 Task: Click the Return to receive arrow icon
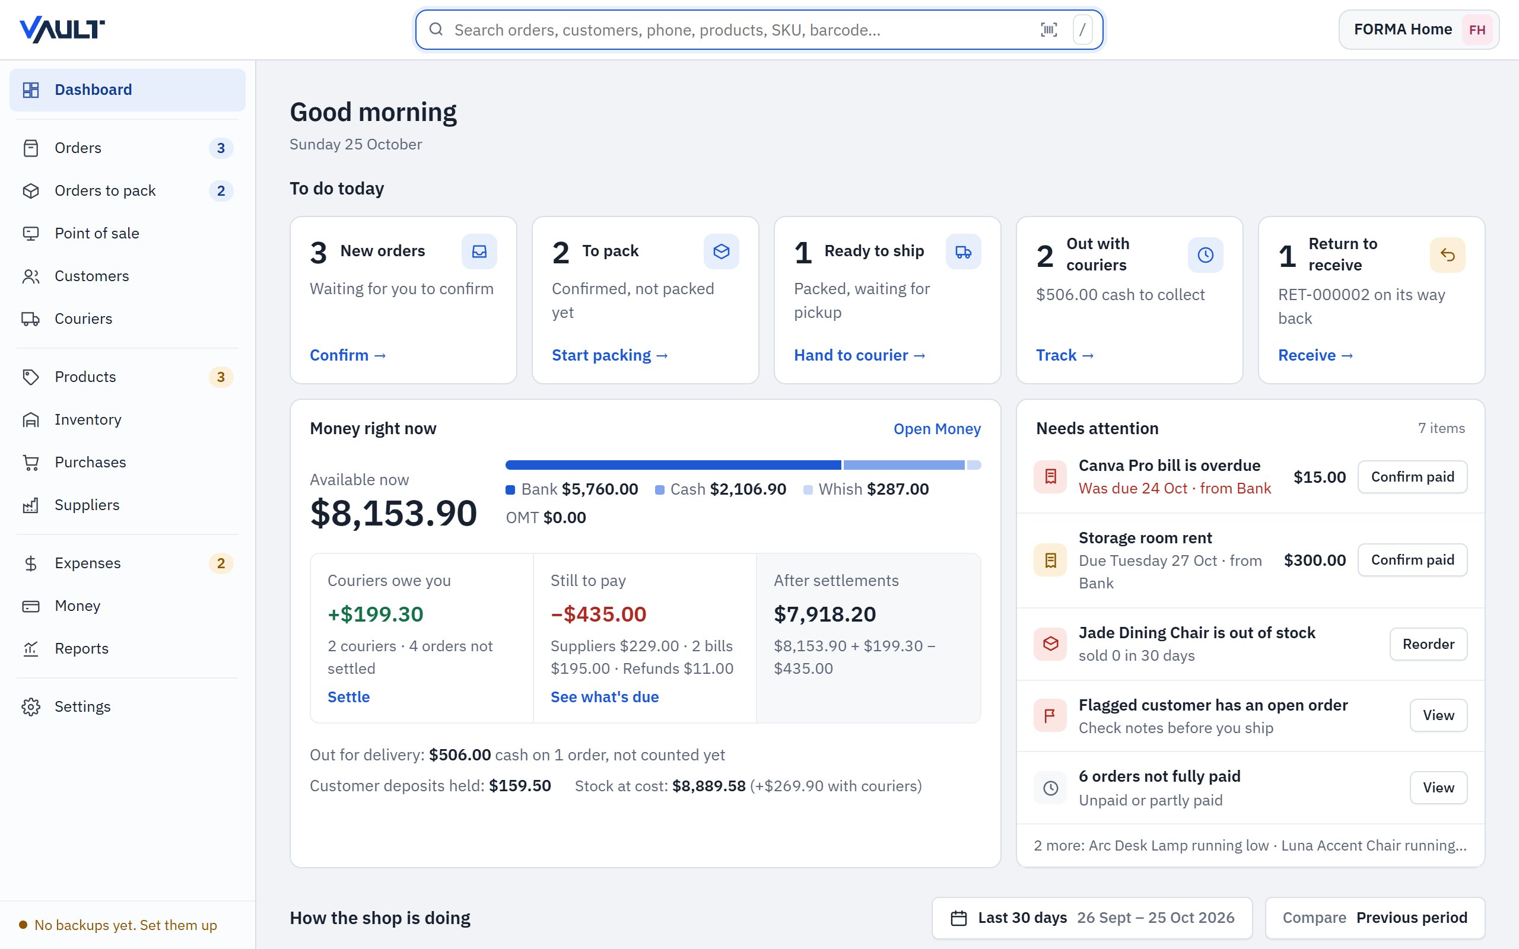point(1447,255)
